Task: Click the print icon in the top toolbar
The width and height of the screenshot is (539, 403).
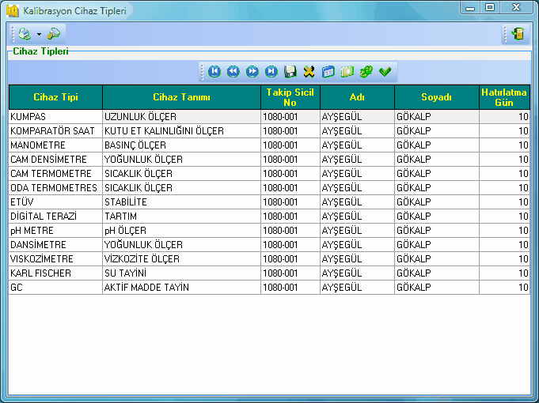Action: point(25,34)
